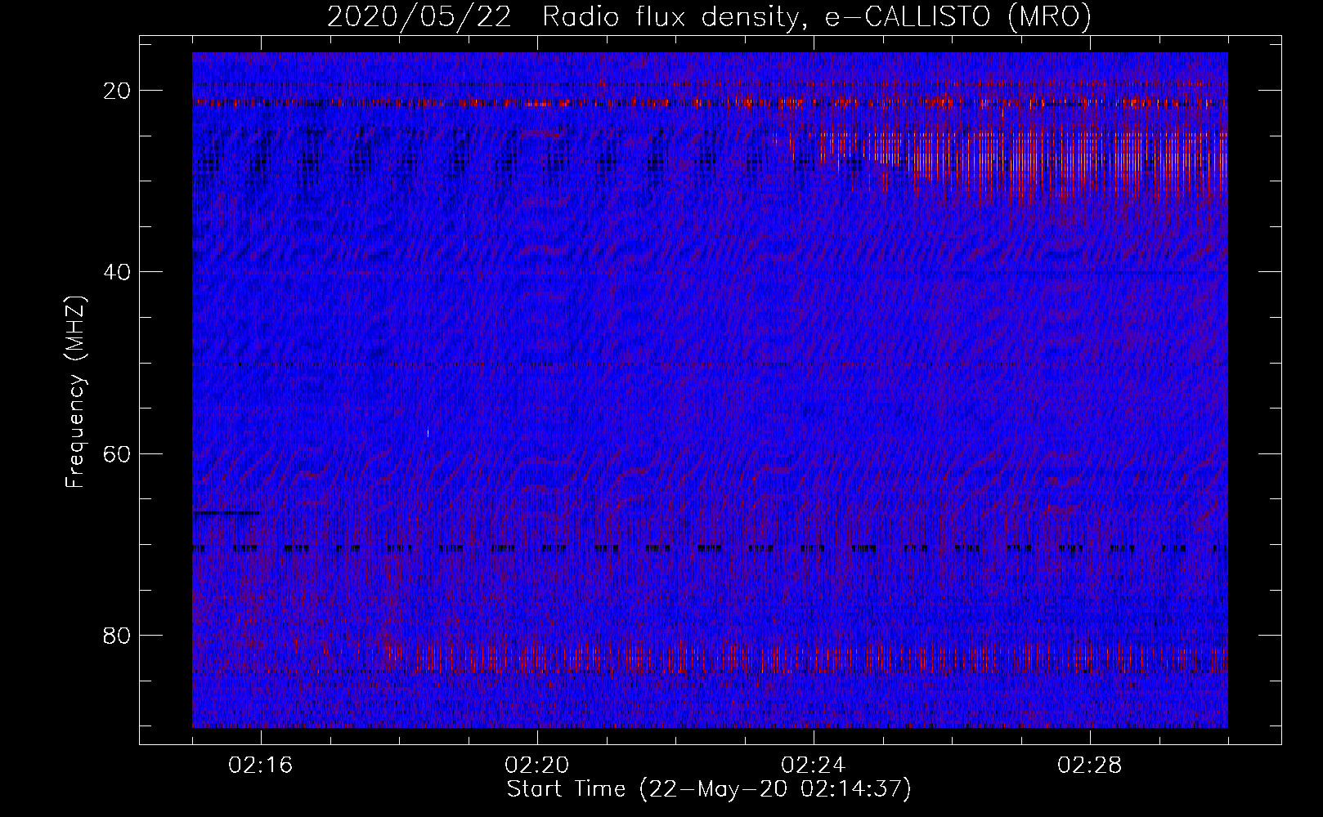Click the 80 MHz frequency tick label
Screen dimensions: 1323x817
point(115,634)
